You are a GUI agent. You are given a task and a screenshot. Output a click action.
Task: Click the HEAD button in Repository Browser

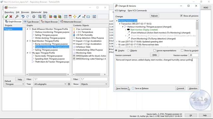[x=206, y=8]
